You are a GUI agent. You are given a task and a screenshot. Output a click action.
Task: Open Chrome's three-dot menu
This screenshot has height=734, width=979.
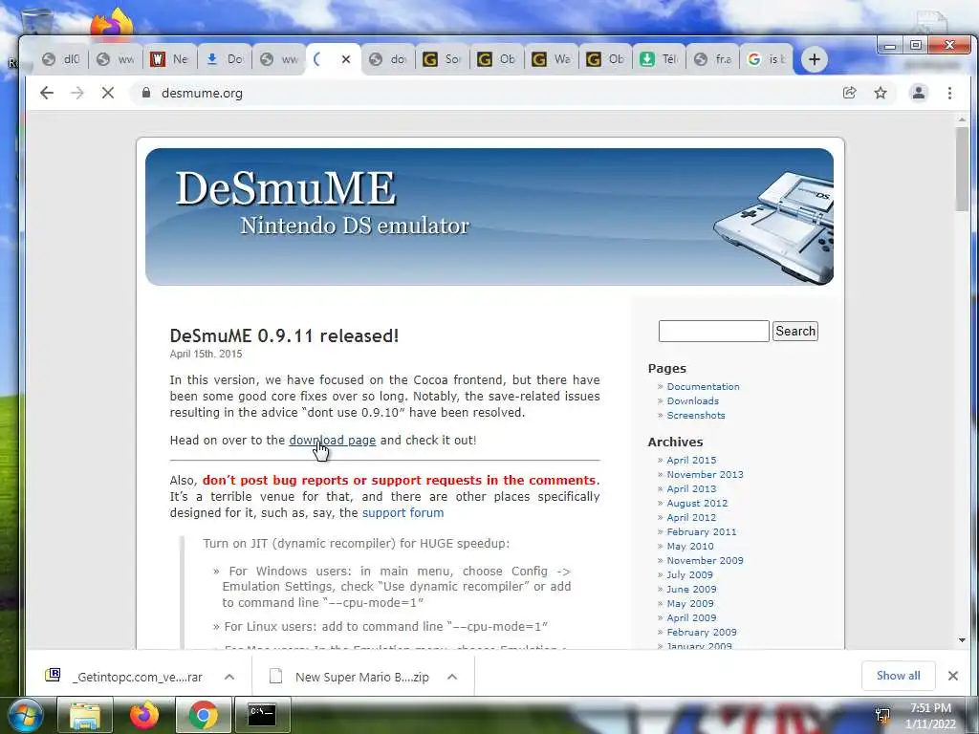coord(949,93)
